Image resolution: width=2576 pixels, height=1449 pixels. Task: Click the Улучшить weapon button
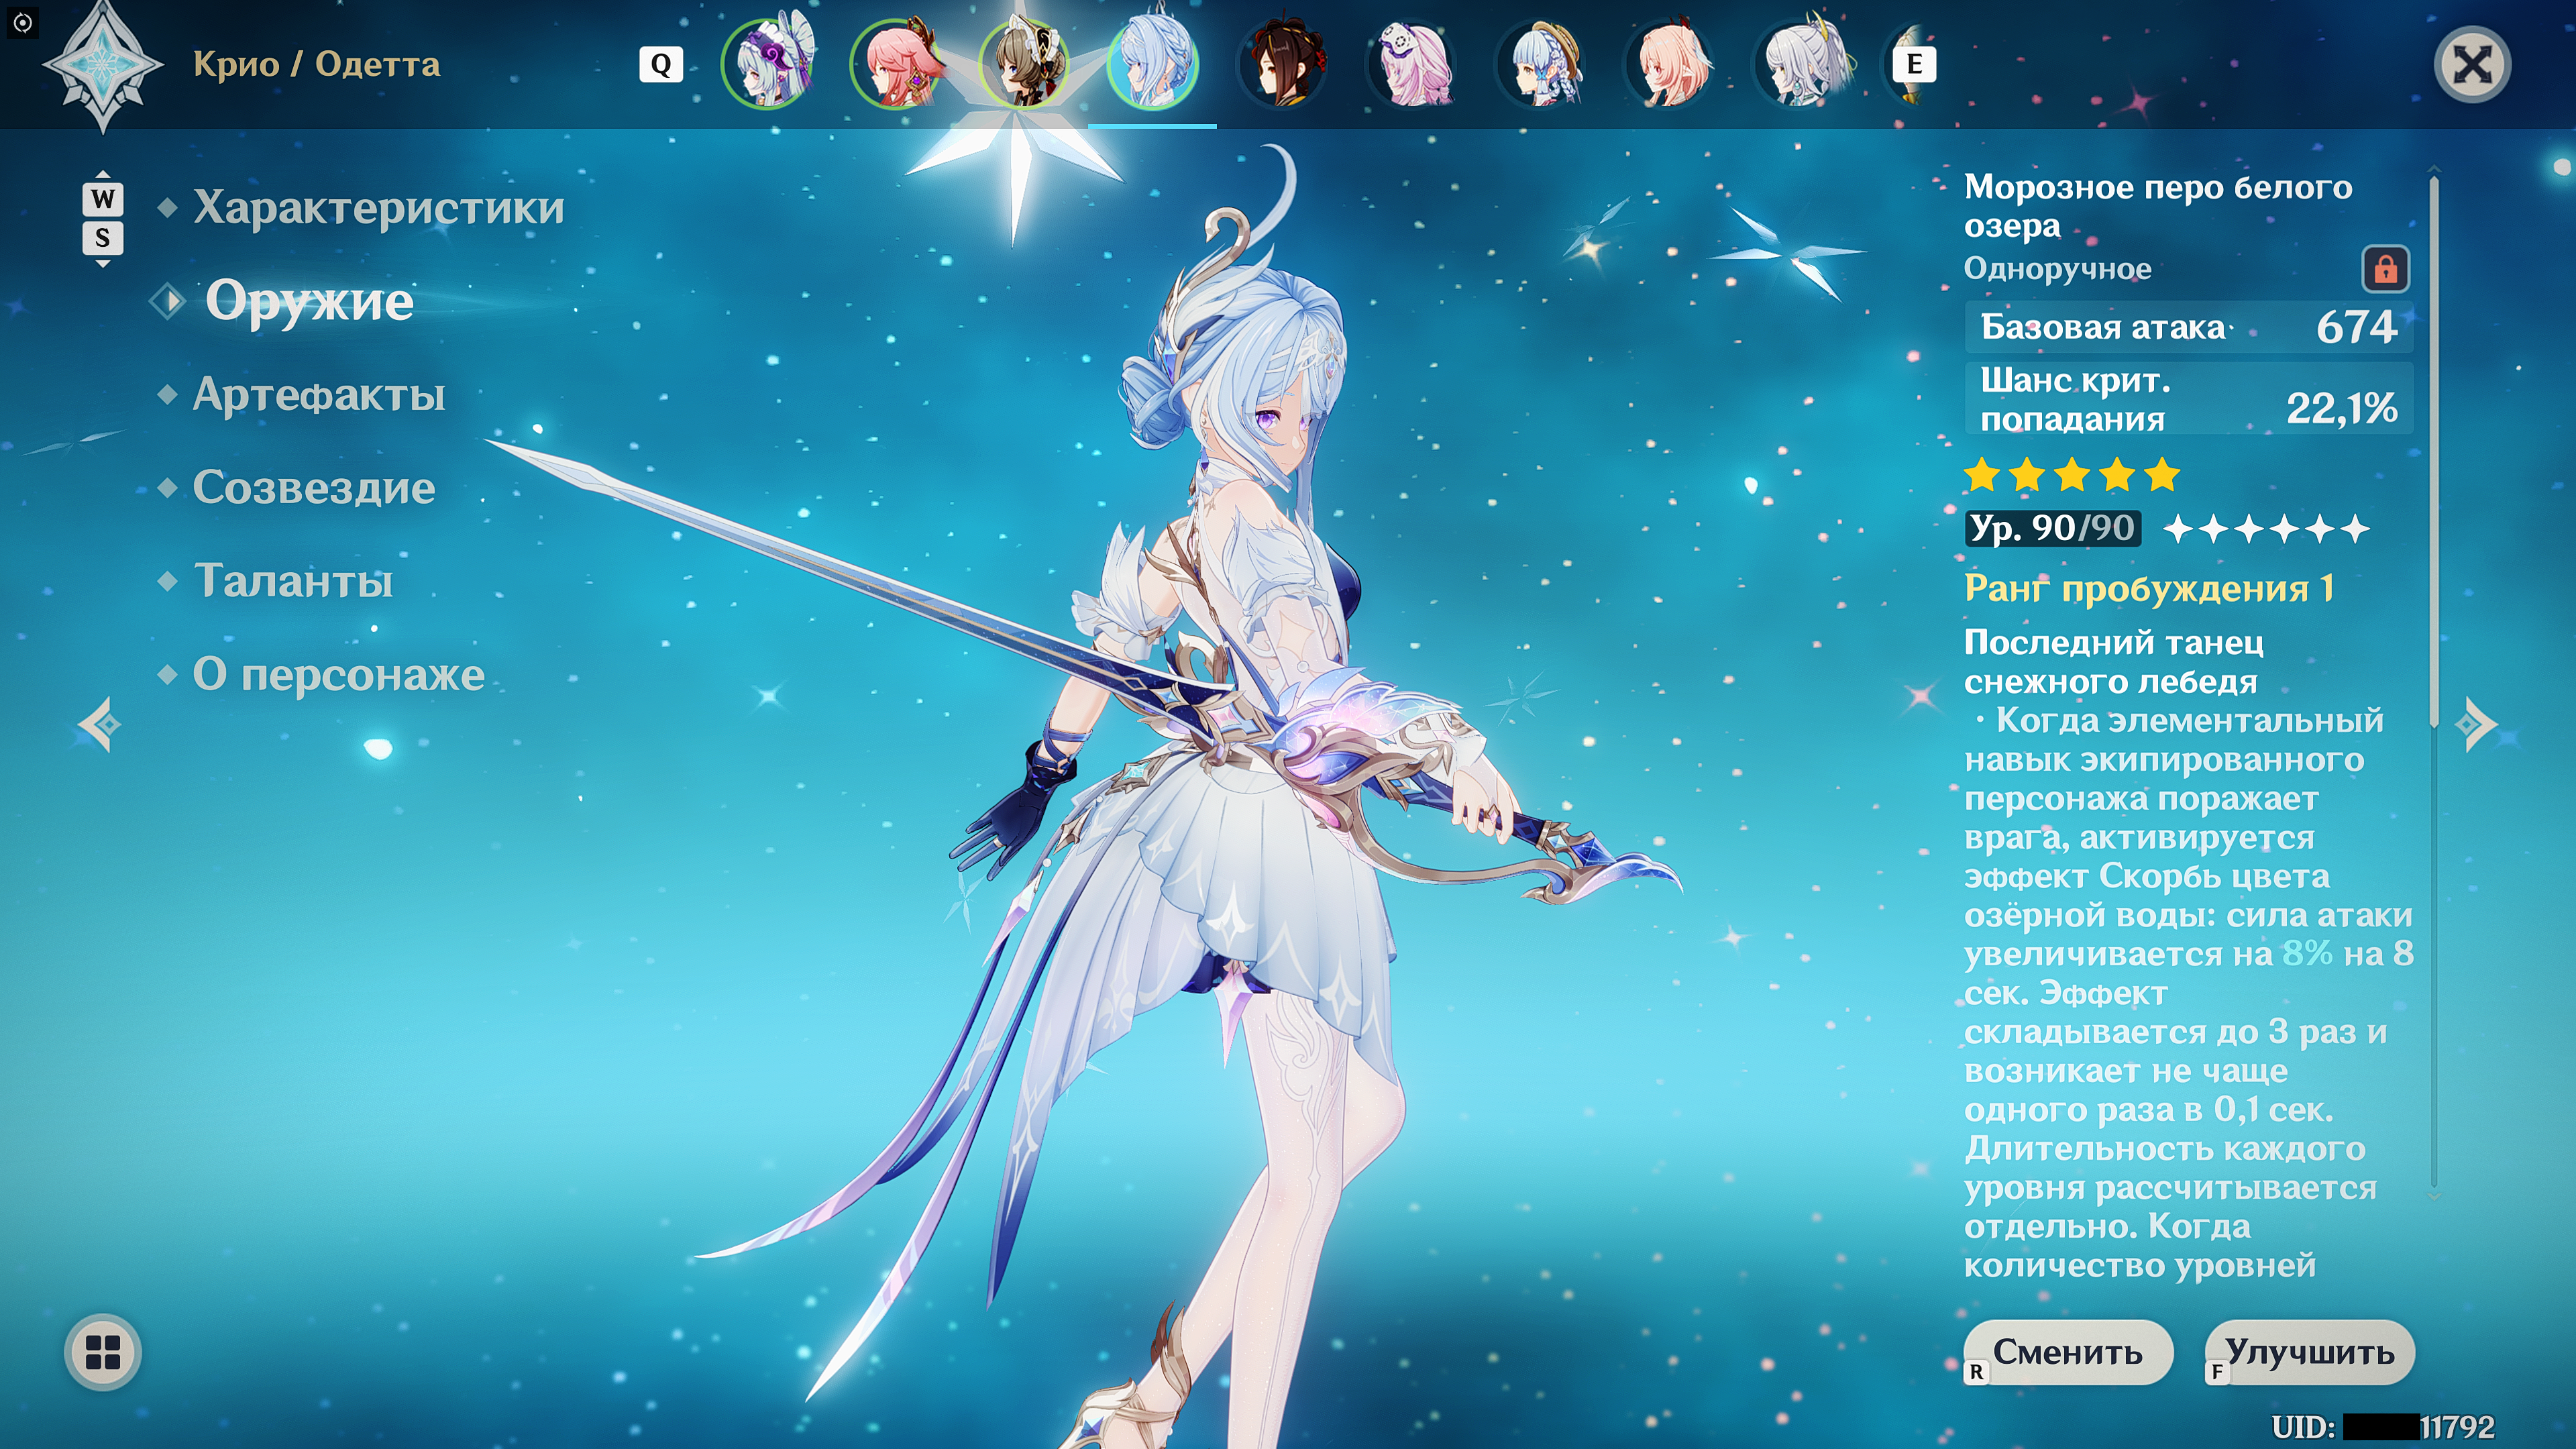pyautogui.click(x=2310, y=1352)
